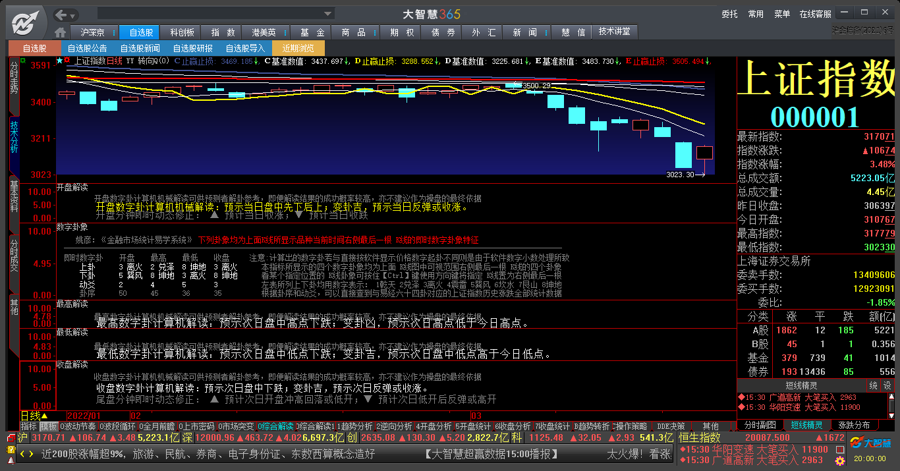
Task: Click the home icon beside 沪深京
Action: pos(61,32)
